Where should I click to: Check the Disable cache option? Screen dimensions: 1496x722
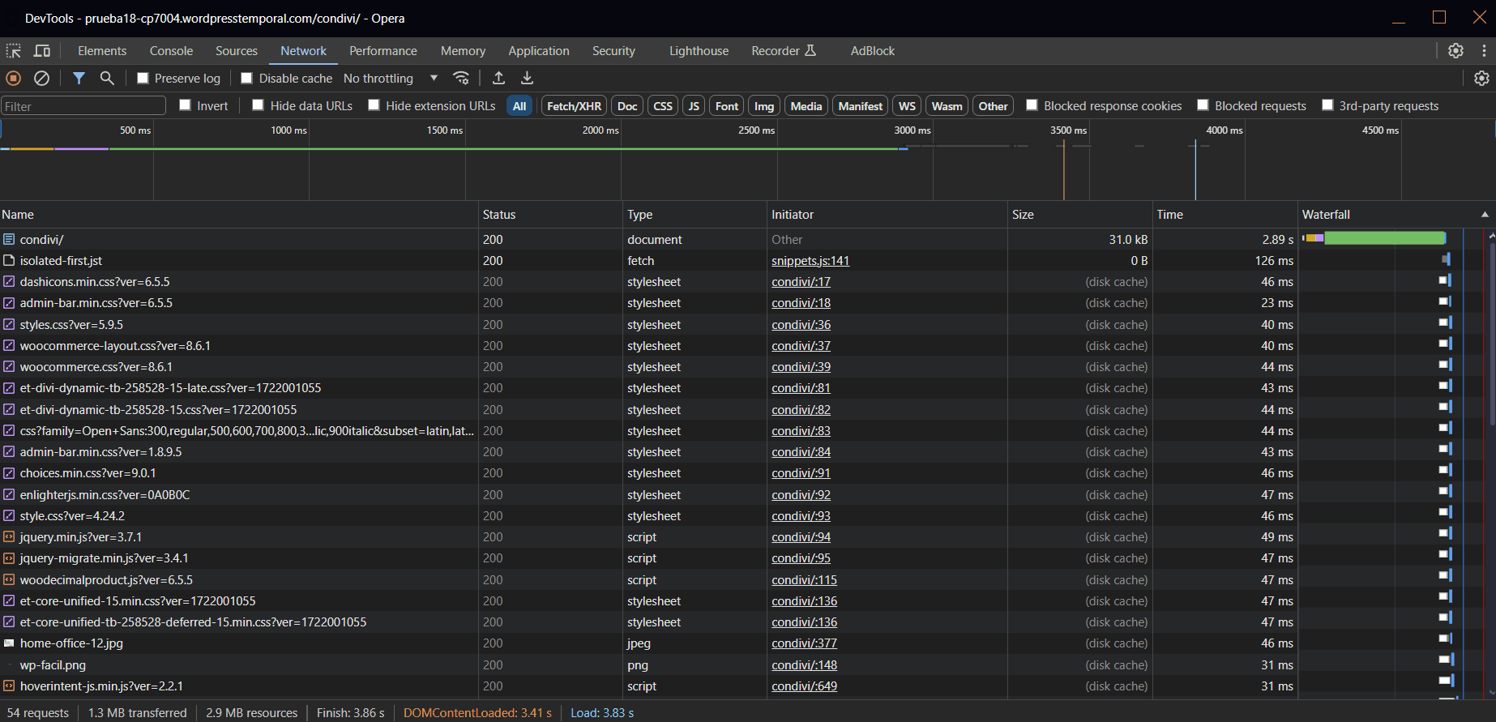point(247,78)
